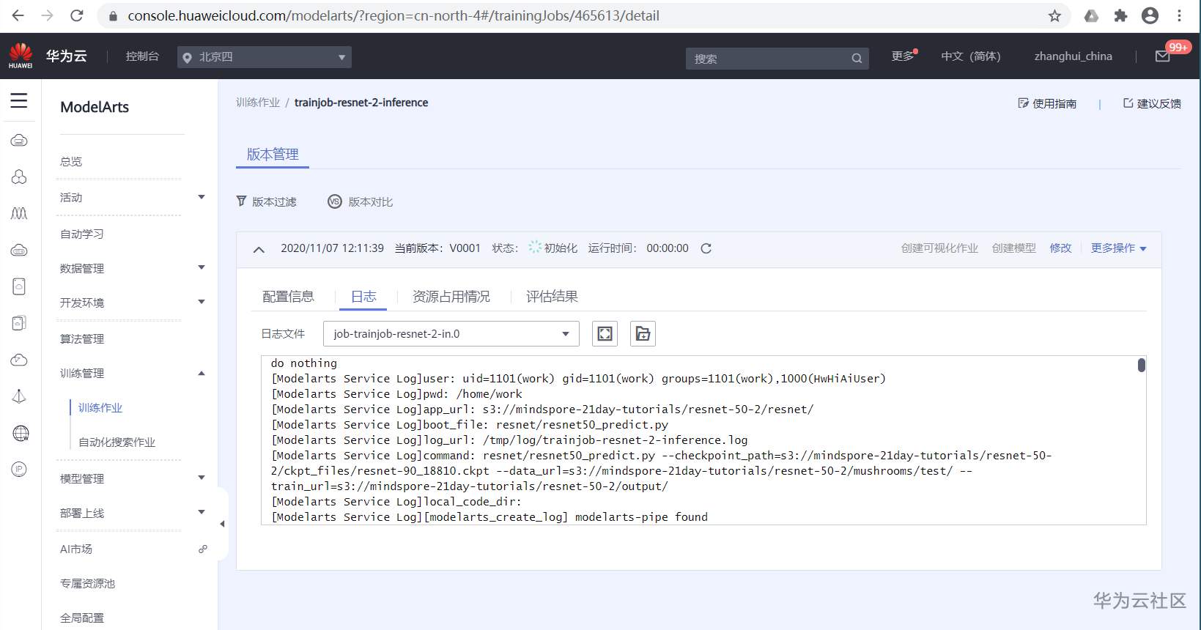Expand the 活动 sidebar section
Screen dimensions: 1201x630
202,197
